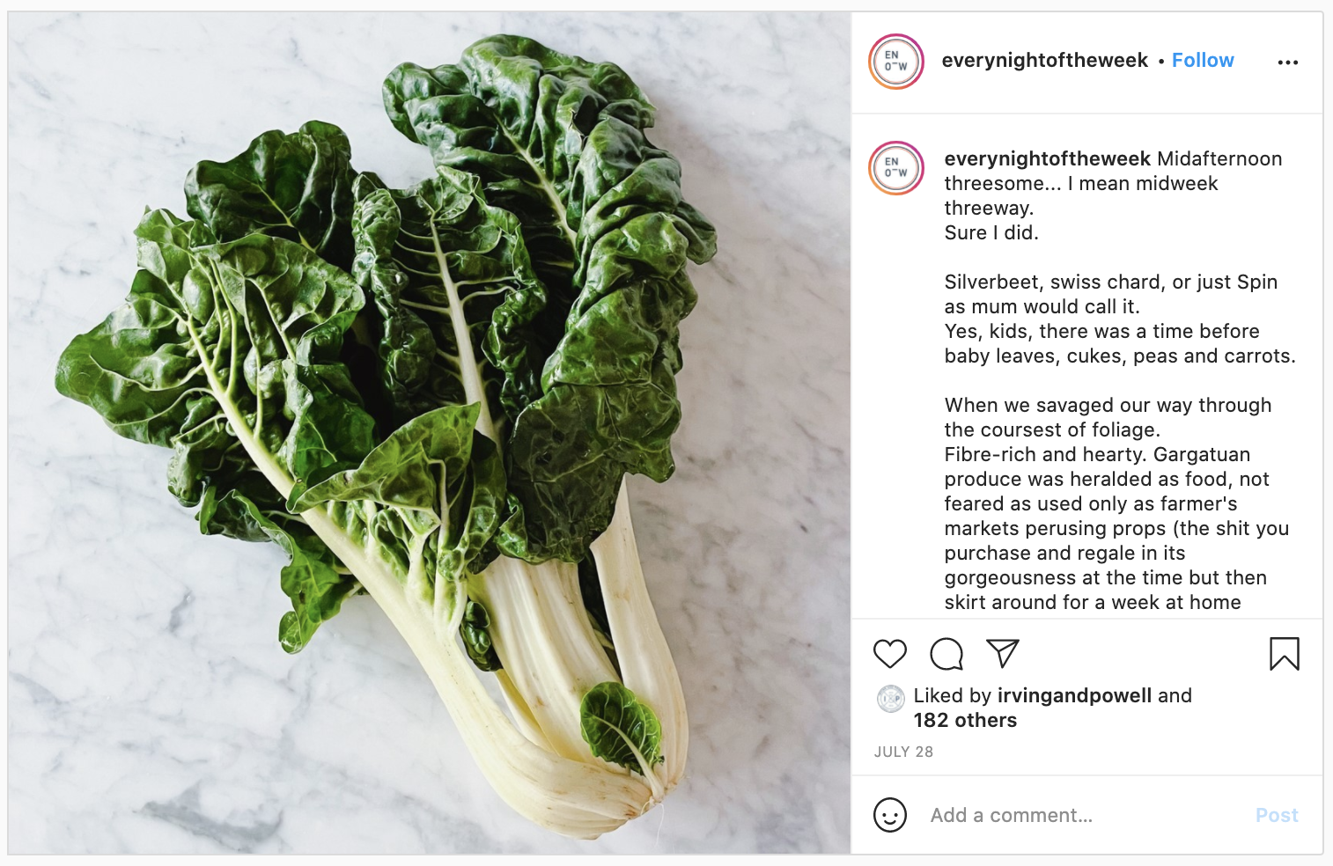This screenshot has width=1333, height=866.
Task: Open emoji picker smiley icon
Action: tap(889, 815)
